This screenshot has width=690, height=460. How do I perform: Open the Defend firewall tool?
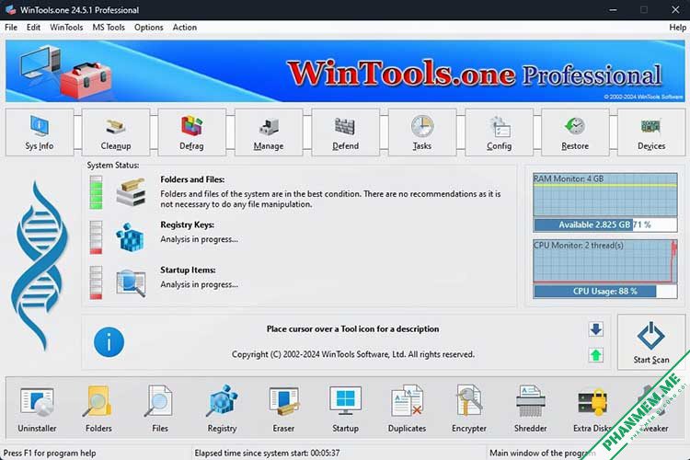coord(345,132)
